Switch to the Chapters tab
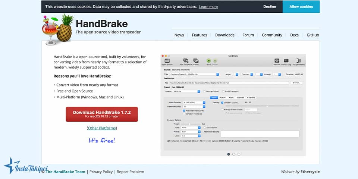The image size is (358, 179). (x=251, y=97)
